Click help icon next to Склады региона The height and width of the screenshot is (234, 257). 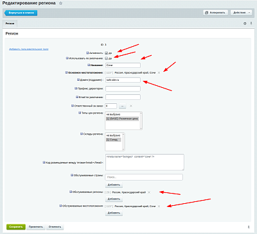(x=82, y=134)
